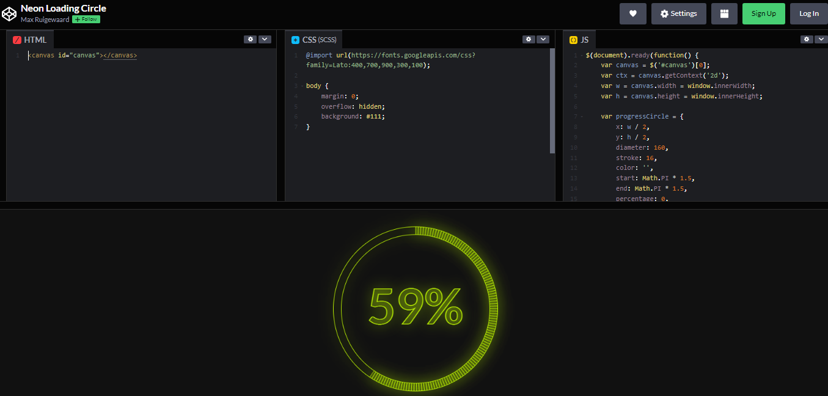Image resolution: width=828 pixels, height=396 pixels.
Task: Expand the HTML panel options chevron
Action: click(265, 38)
